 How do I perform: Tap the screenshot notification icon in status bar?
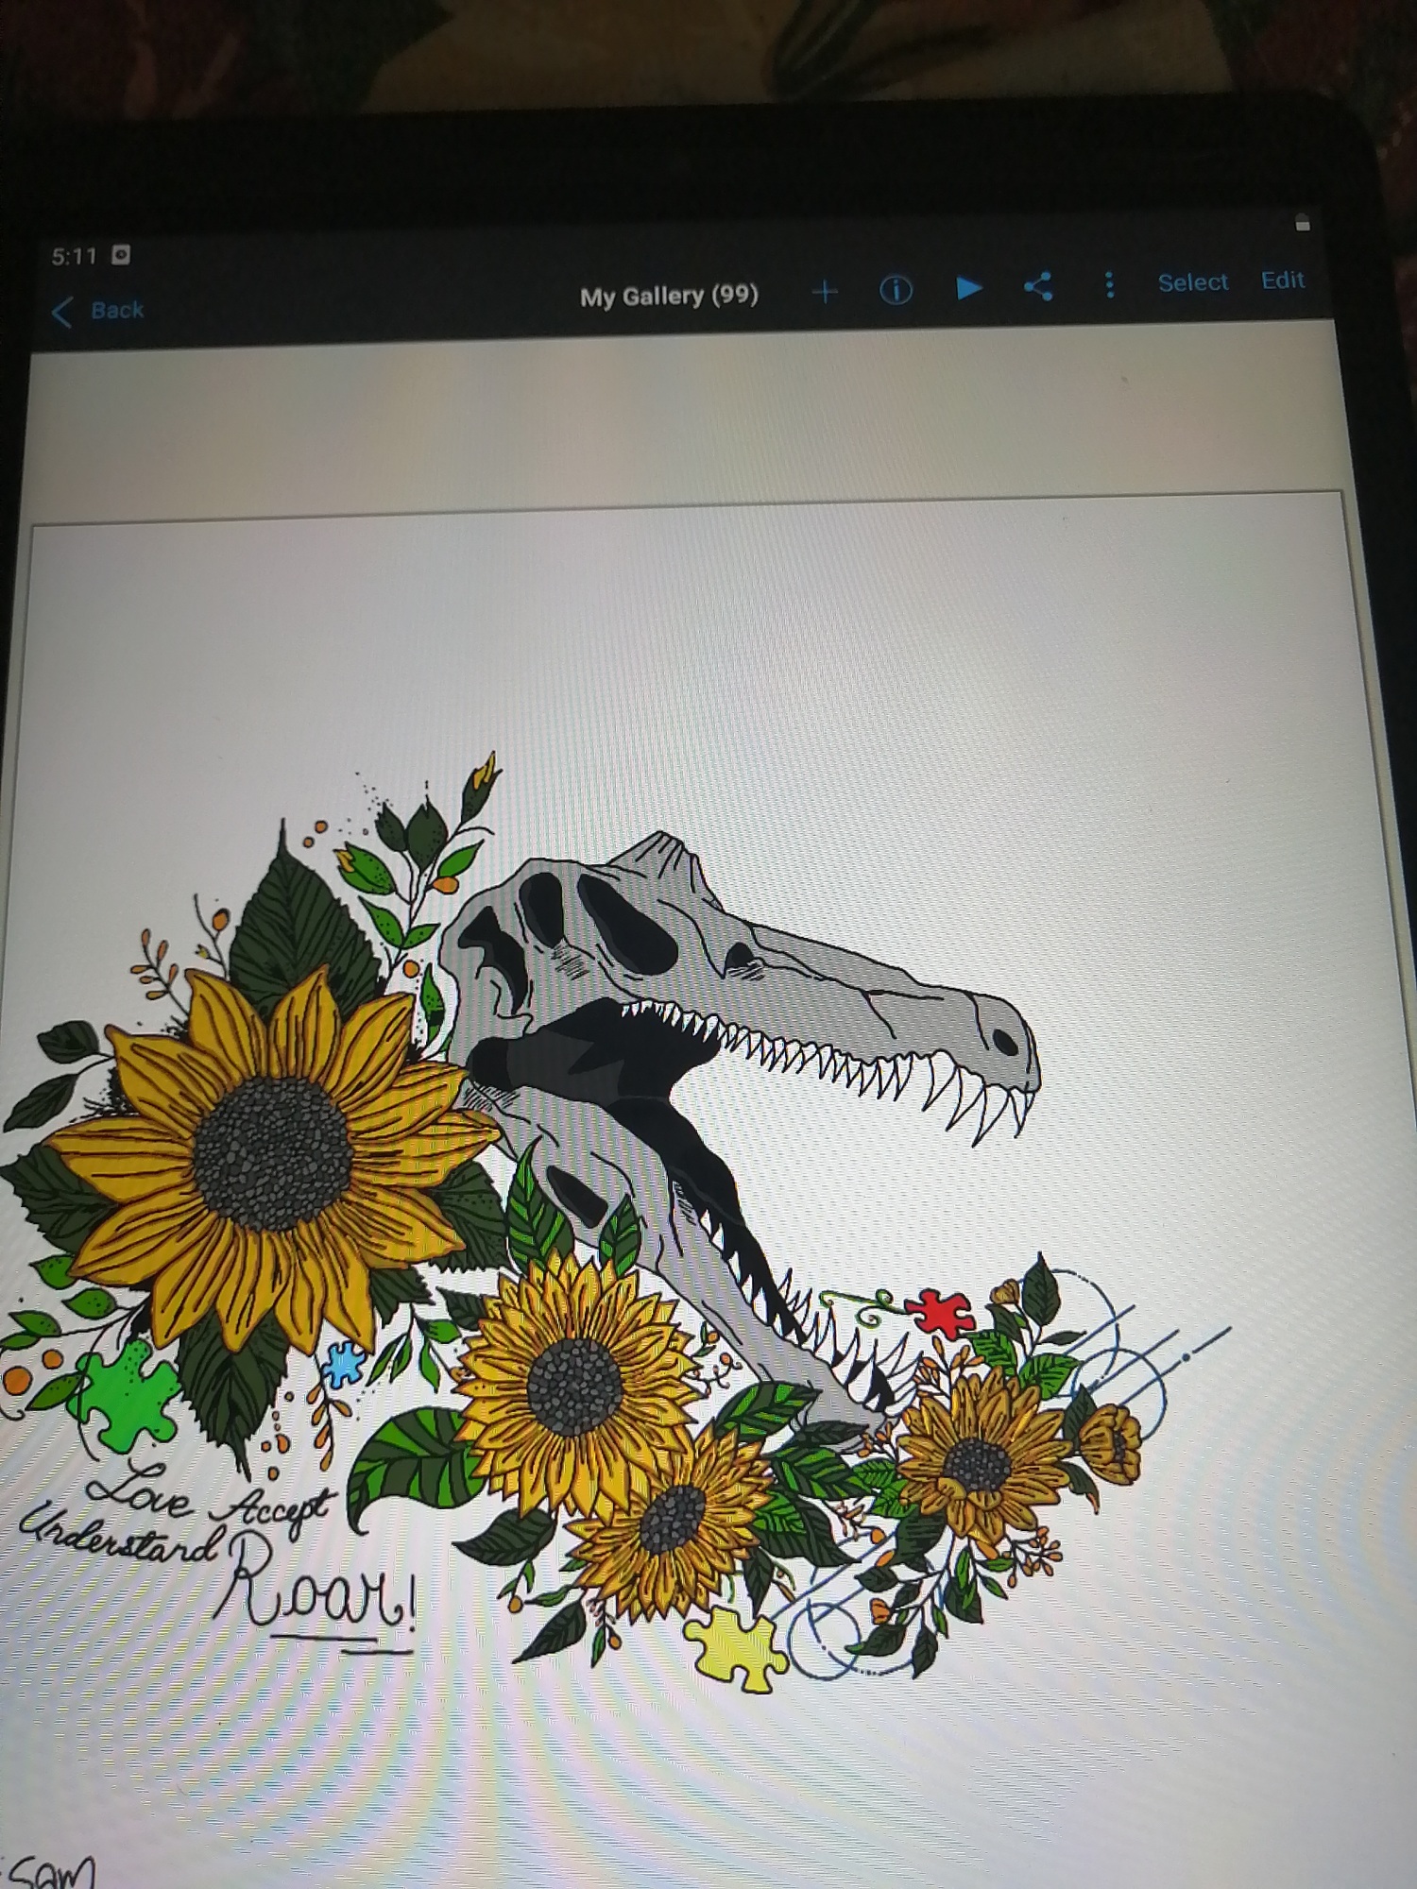point(121,255)
